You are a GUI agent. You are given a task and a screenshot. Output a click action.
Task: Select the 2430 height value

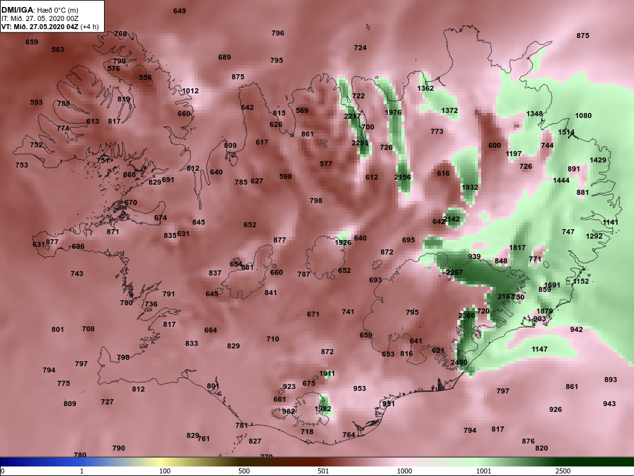459,362
